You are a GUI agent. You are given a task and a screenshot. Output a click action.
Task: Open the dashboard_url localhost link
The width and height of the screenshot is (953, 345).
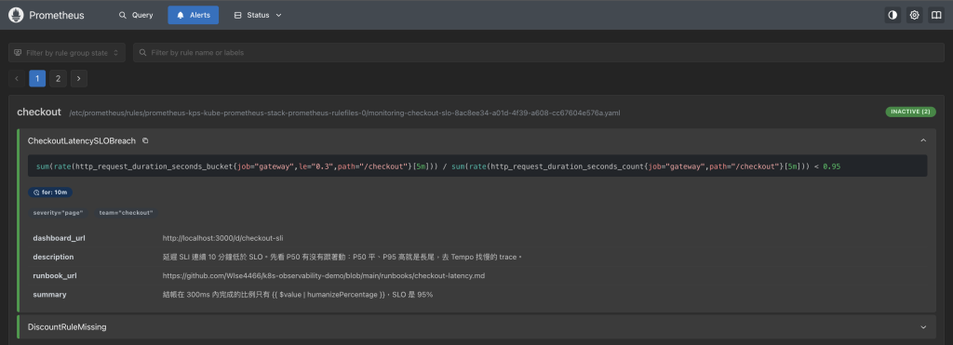(223, 238)
